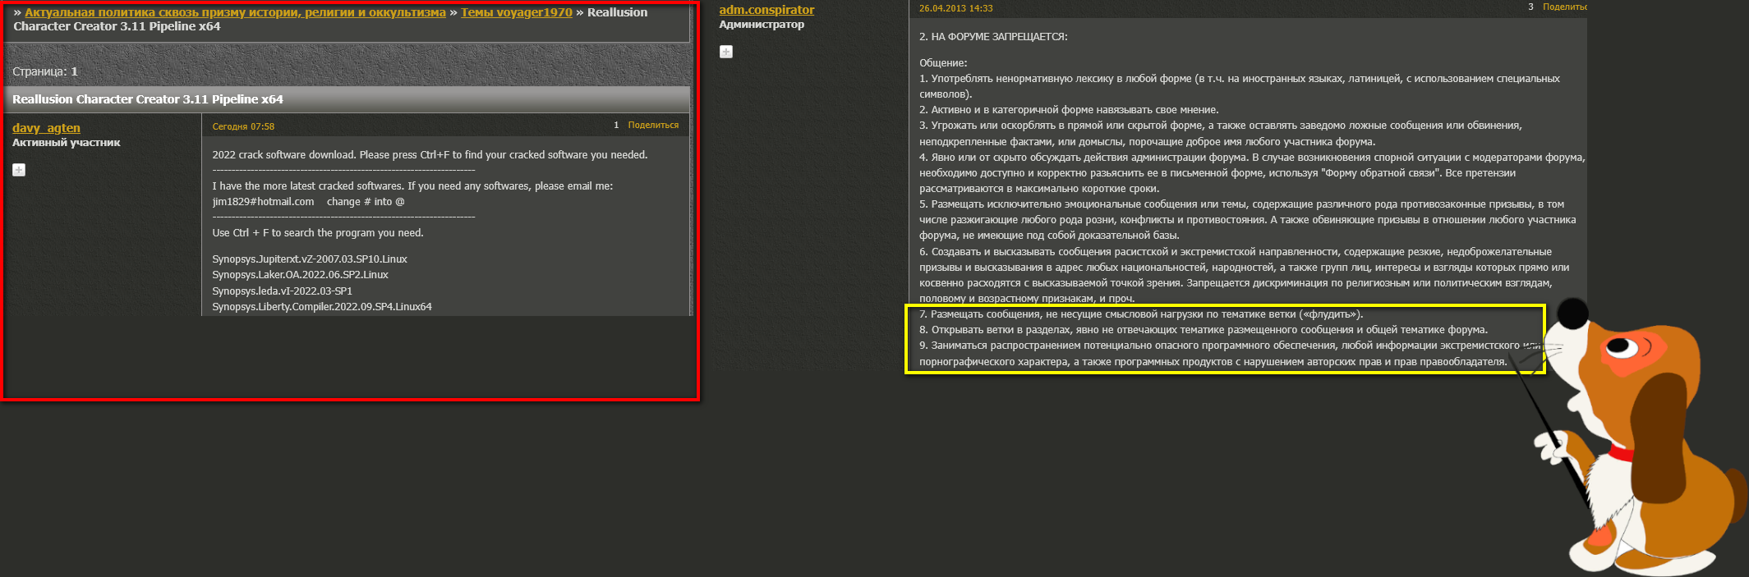Click the line '2022 crack software download'

click(430, 155)
